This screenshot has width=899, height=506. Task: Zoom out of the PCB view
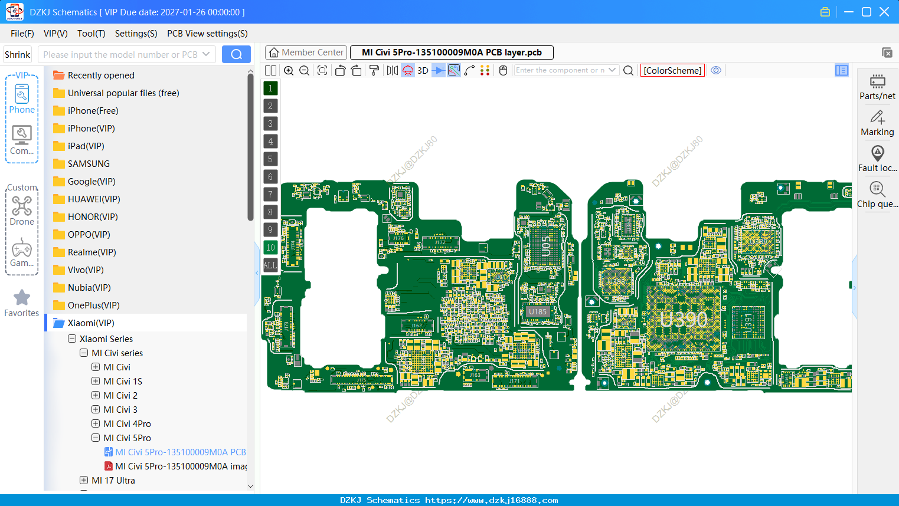click(x=305, y=70)
